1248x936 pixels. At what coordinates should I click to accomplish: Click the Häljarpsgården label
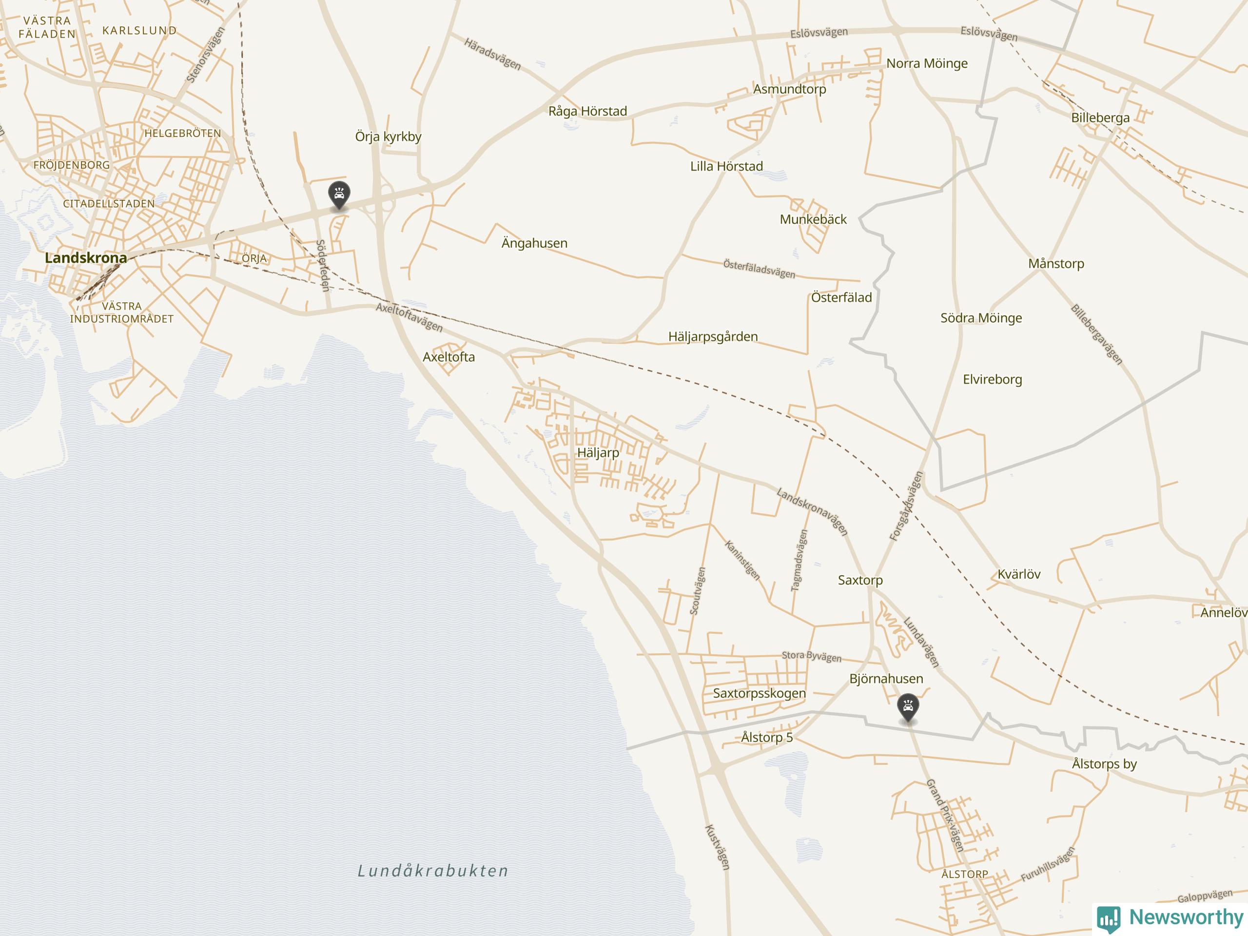[713, 337]
